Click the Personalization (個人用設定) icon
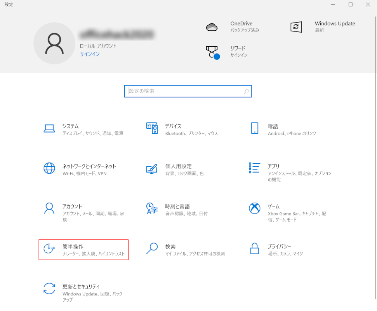Screen dimensions: 377x311 [x=152, y=169]
